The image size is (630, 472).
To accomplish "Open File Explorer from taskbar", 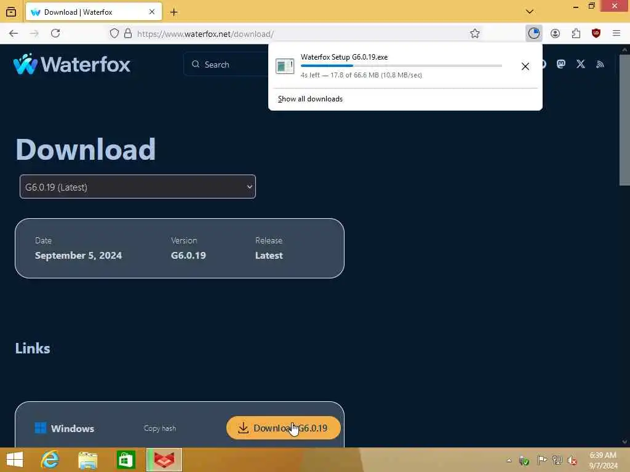I will coord(87,460).
